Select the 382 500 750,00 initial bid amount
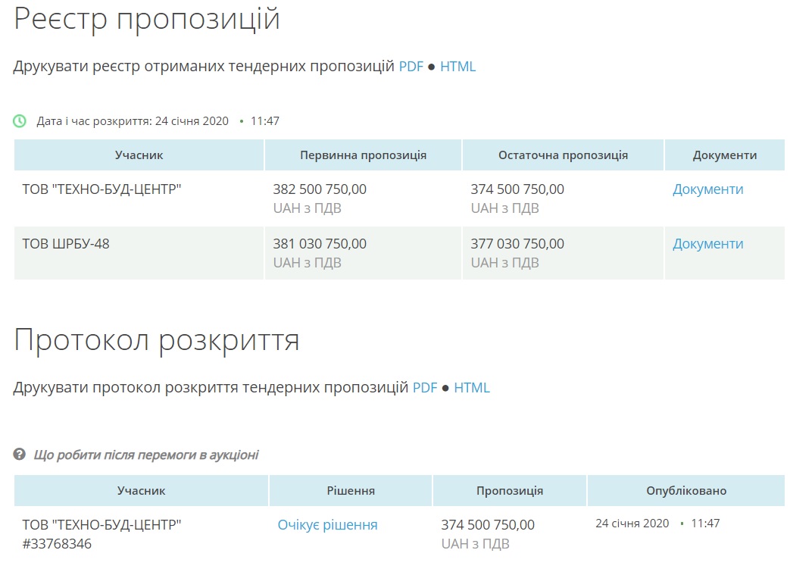 tap(320, 189)
